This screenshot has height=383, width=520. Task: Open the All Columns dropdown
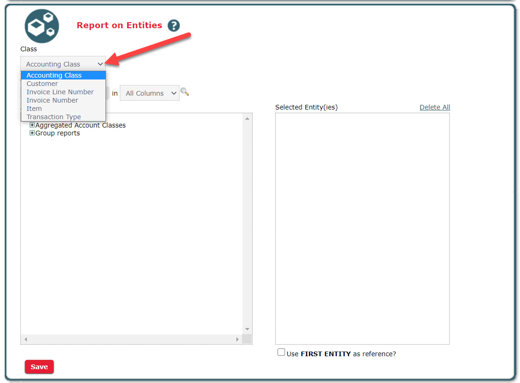tap(149, 93)
